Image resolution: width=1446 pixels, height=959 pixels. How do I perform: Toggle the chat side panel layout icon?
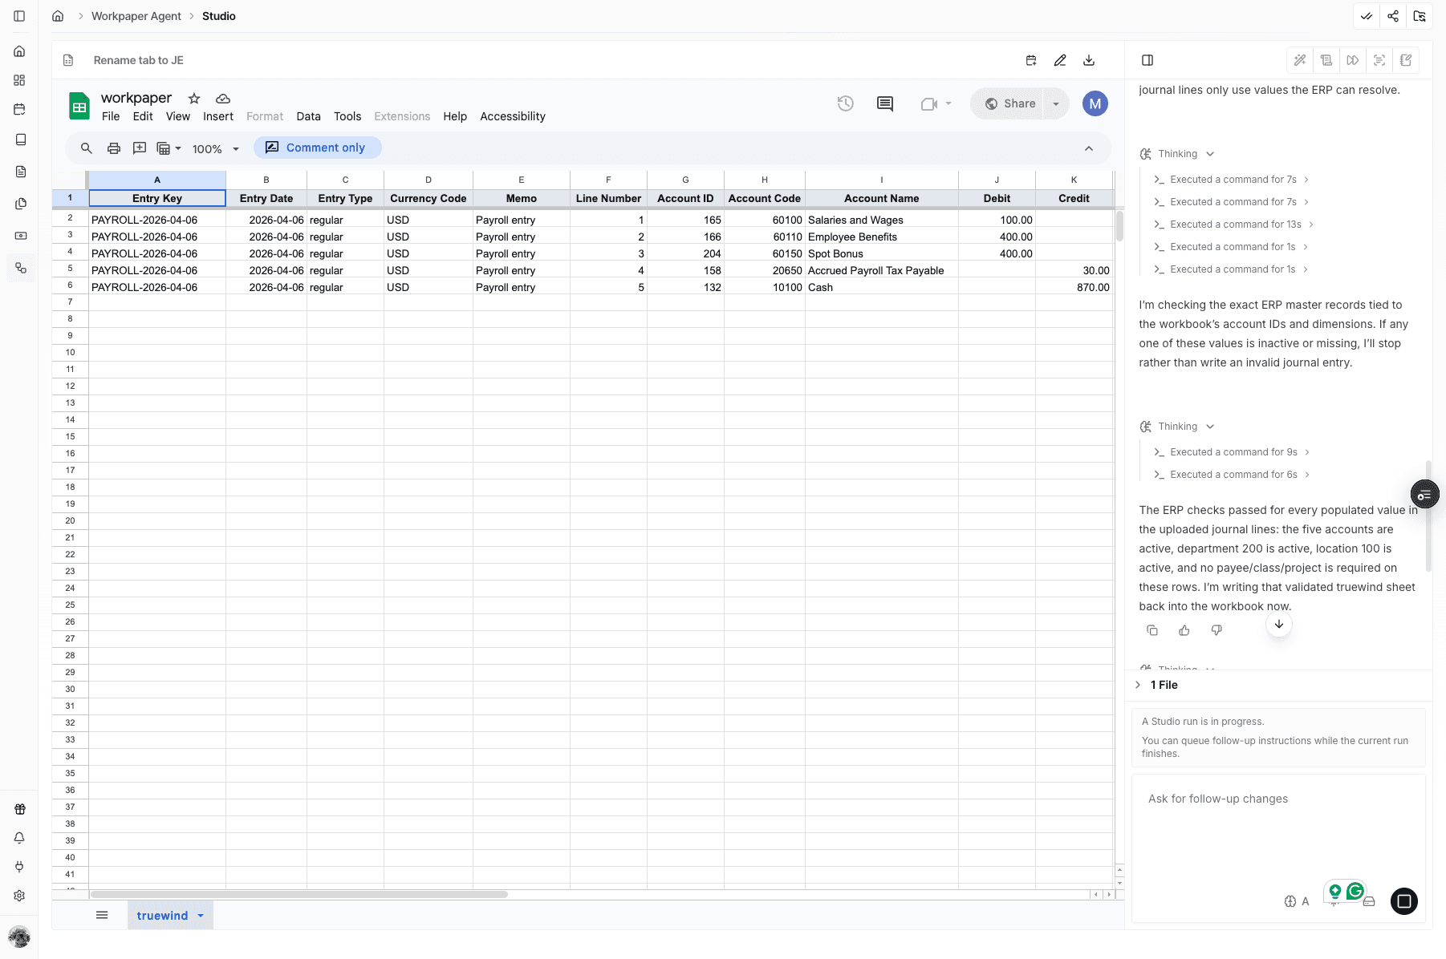click(1147, 60)
